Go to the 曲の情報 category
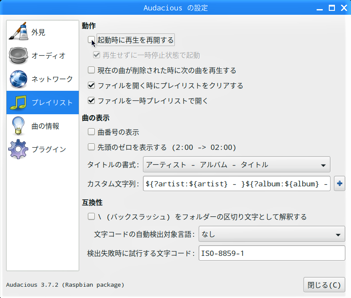Screen dimensions: 351x298 pyautogui.click(x=43, y=126)
